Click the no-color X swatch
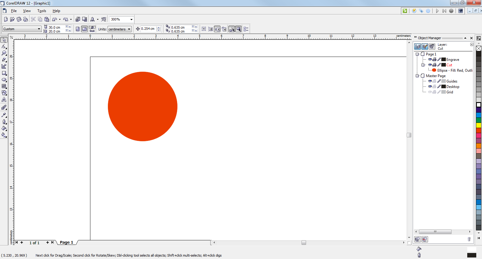 479,48
